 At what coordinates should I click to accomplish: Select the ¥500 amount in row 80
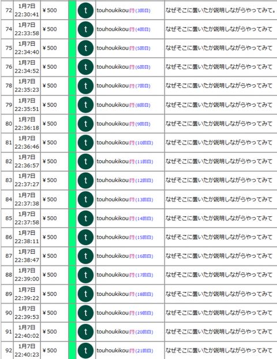point(50,124)
